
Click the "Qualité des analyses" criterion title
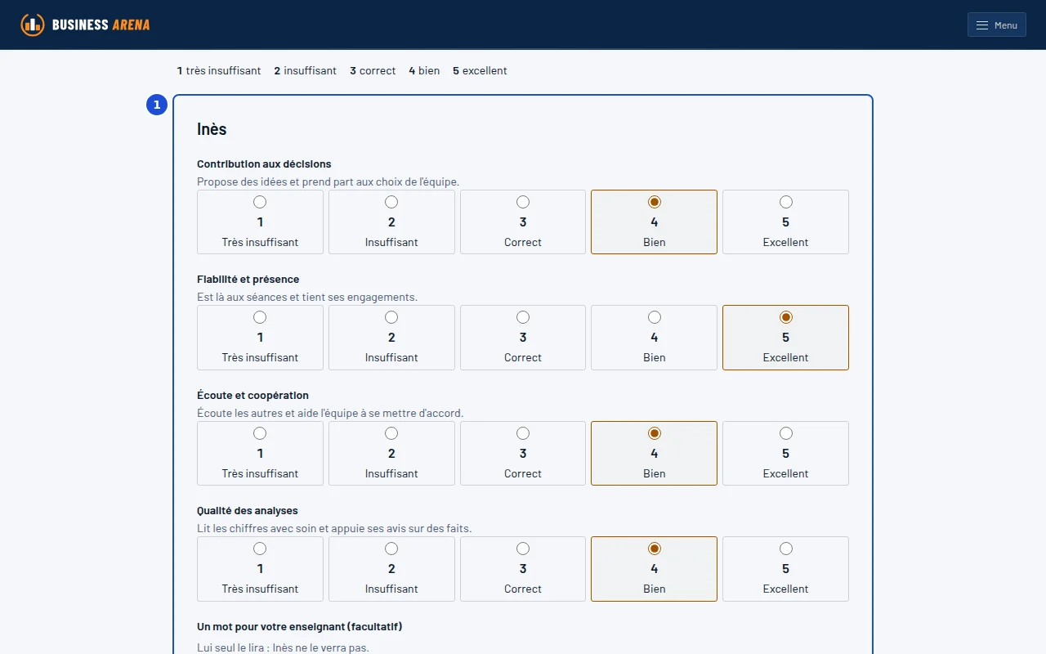(x=248, y=511)
